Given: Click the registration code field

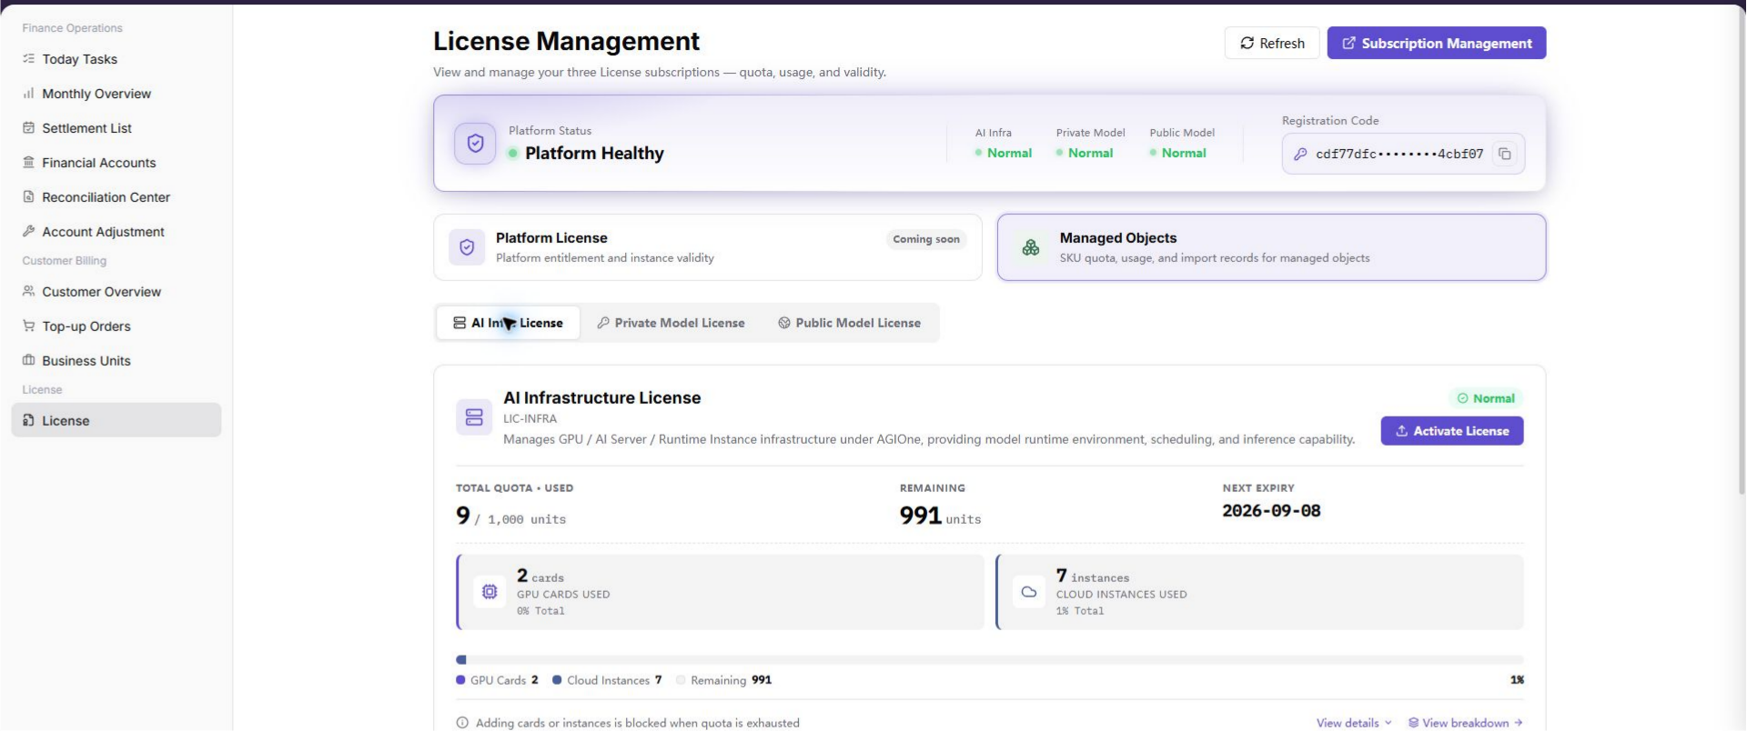Looking at the screenshot, I should (1403, 154).
